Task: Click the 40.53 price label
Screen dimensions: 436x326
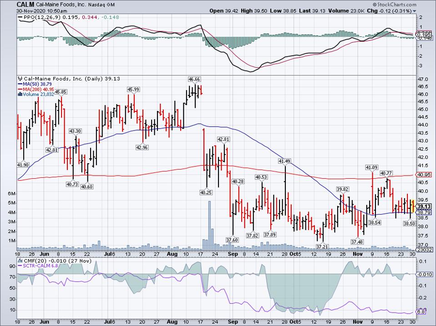Action: (261, 177)
